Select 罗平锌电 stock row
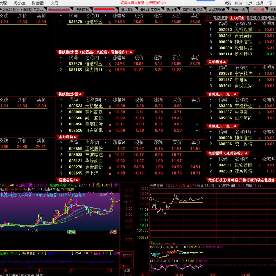276x276 pixels. tap(241, 54)
